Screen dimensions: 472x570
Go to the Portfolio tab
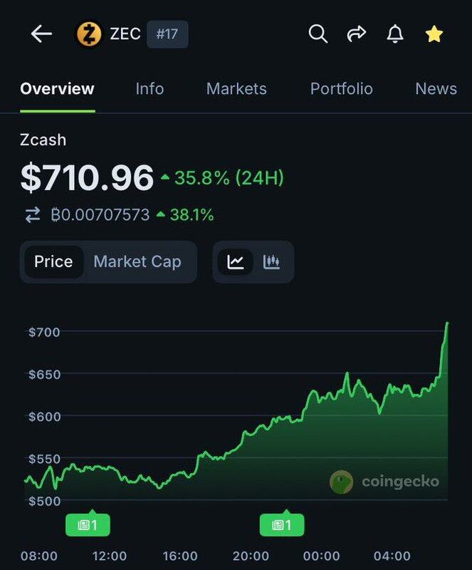[341, 89]
